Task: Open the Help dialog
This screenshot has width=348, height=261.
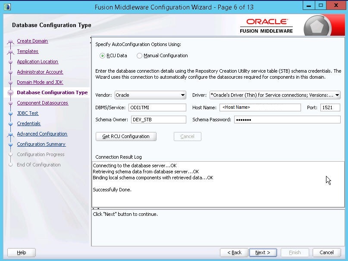Action: click(x=21, y=252)
